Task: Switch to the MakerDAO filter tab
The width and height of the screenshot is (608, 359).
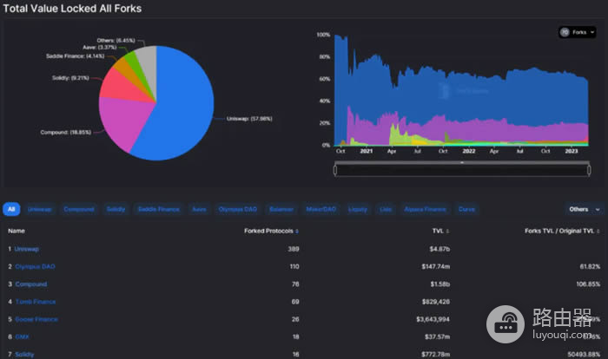Action: (321, 209)
